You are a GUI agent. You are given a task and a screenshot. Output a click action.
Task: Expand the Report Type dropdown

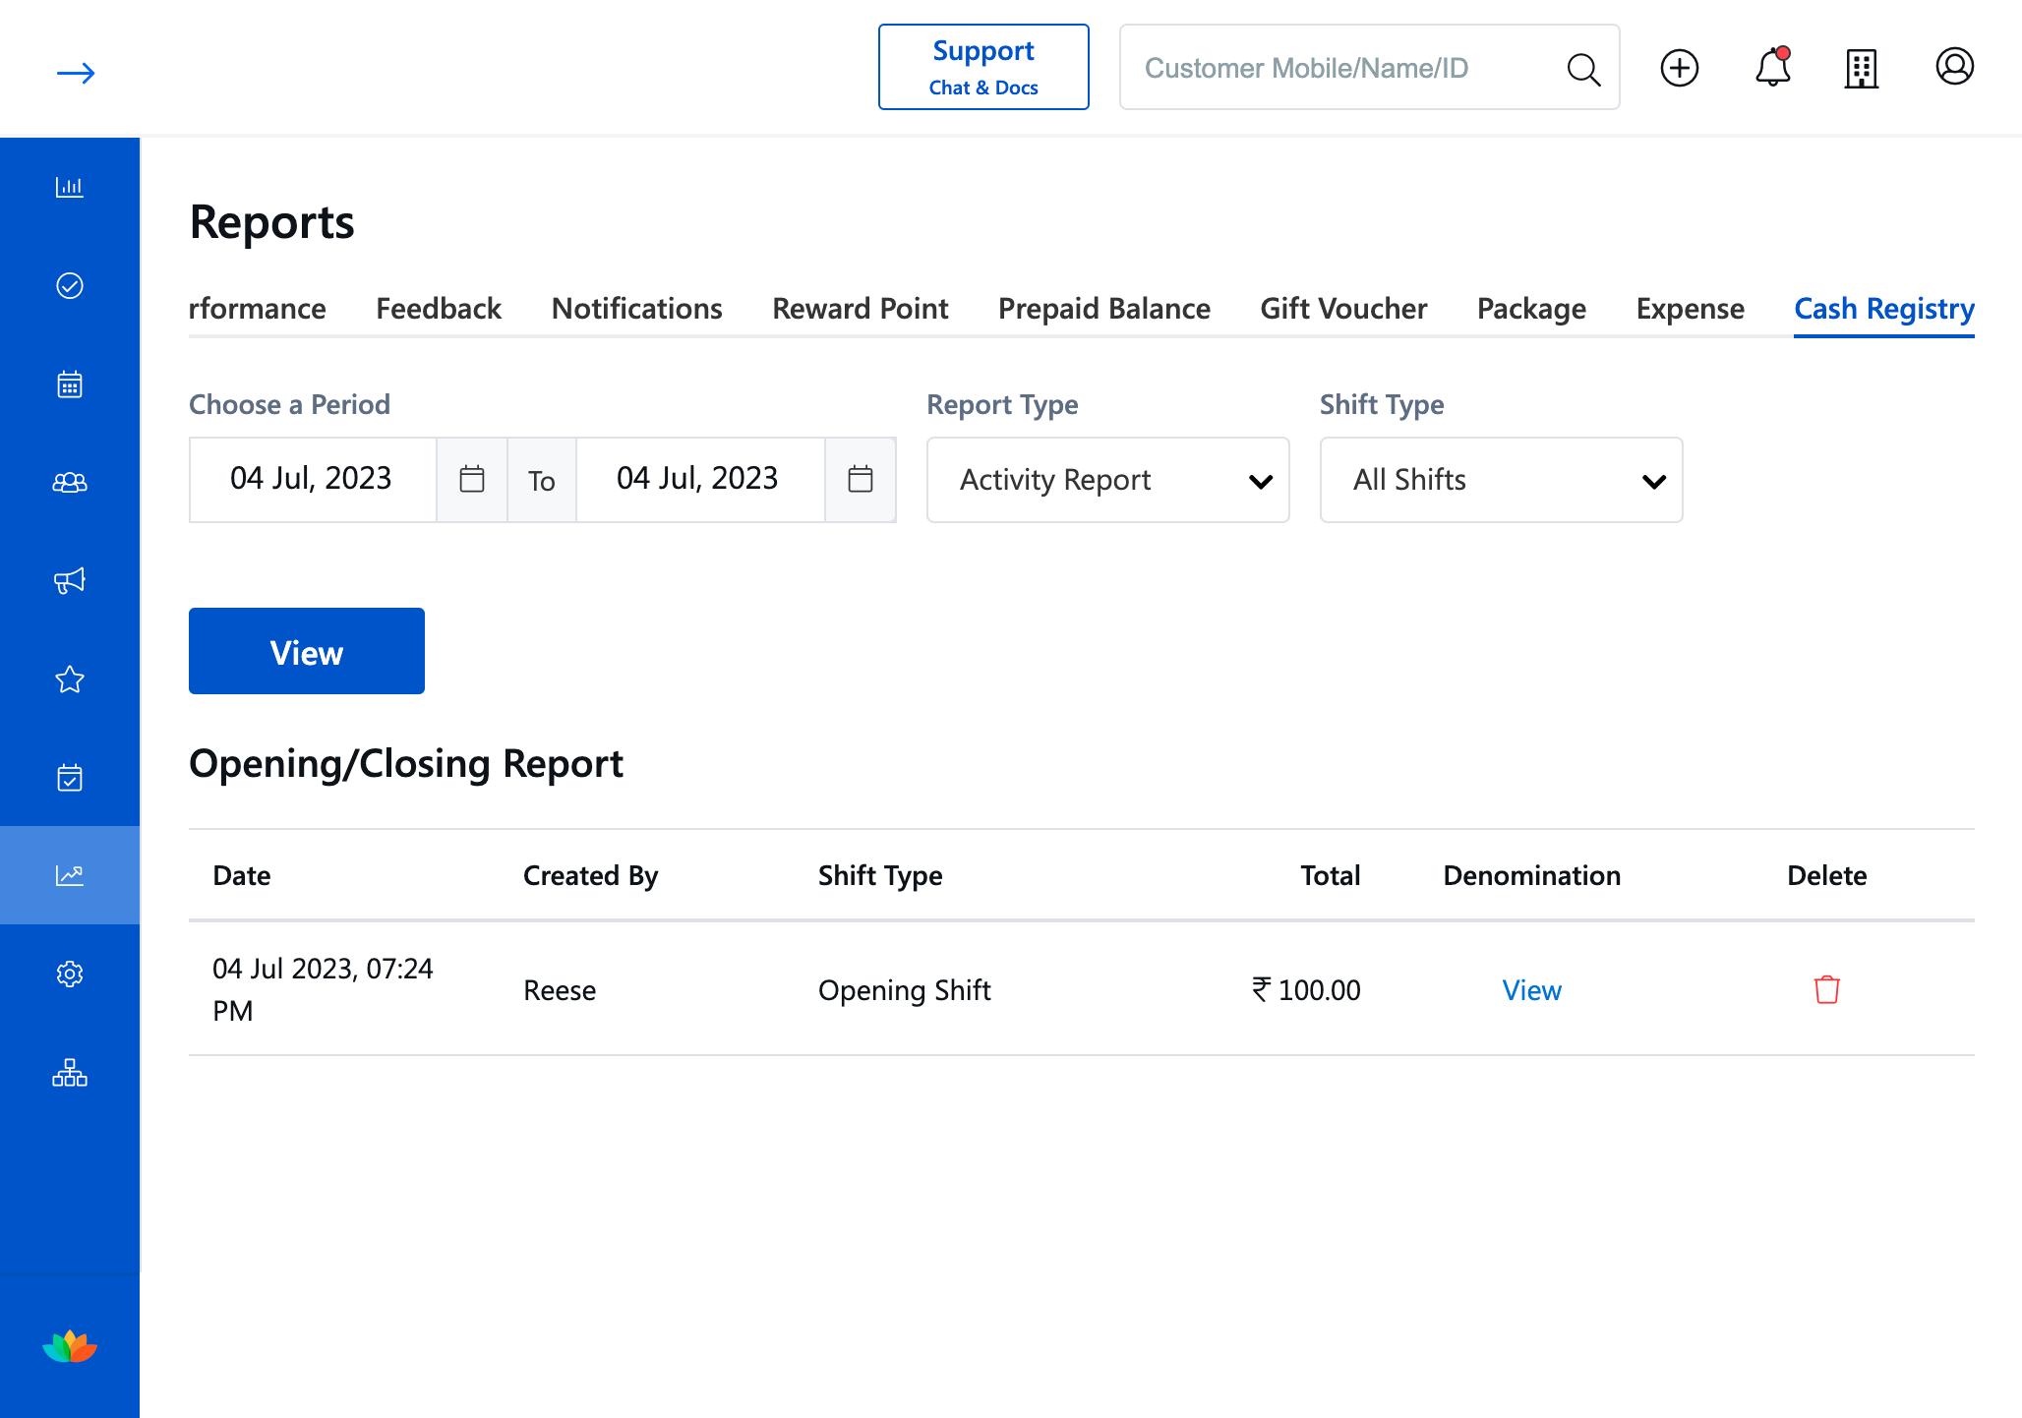click(1108, 480)
